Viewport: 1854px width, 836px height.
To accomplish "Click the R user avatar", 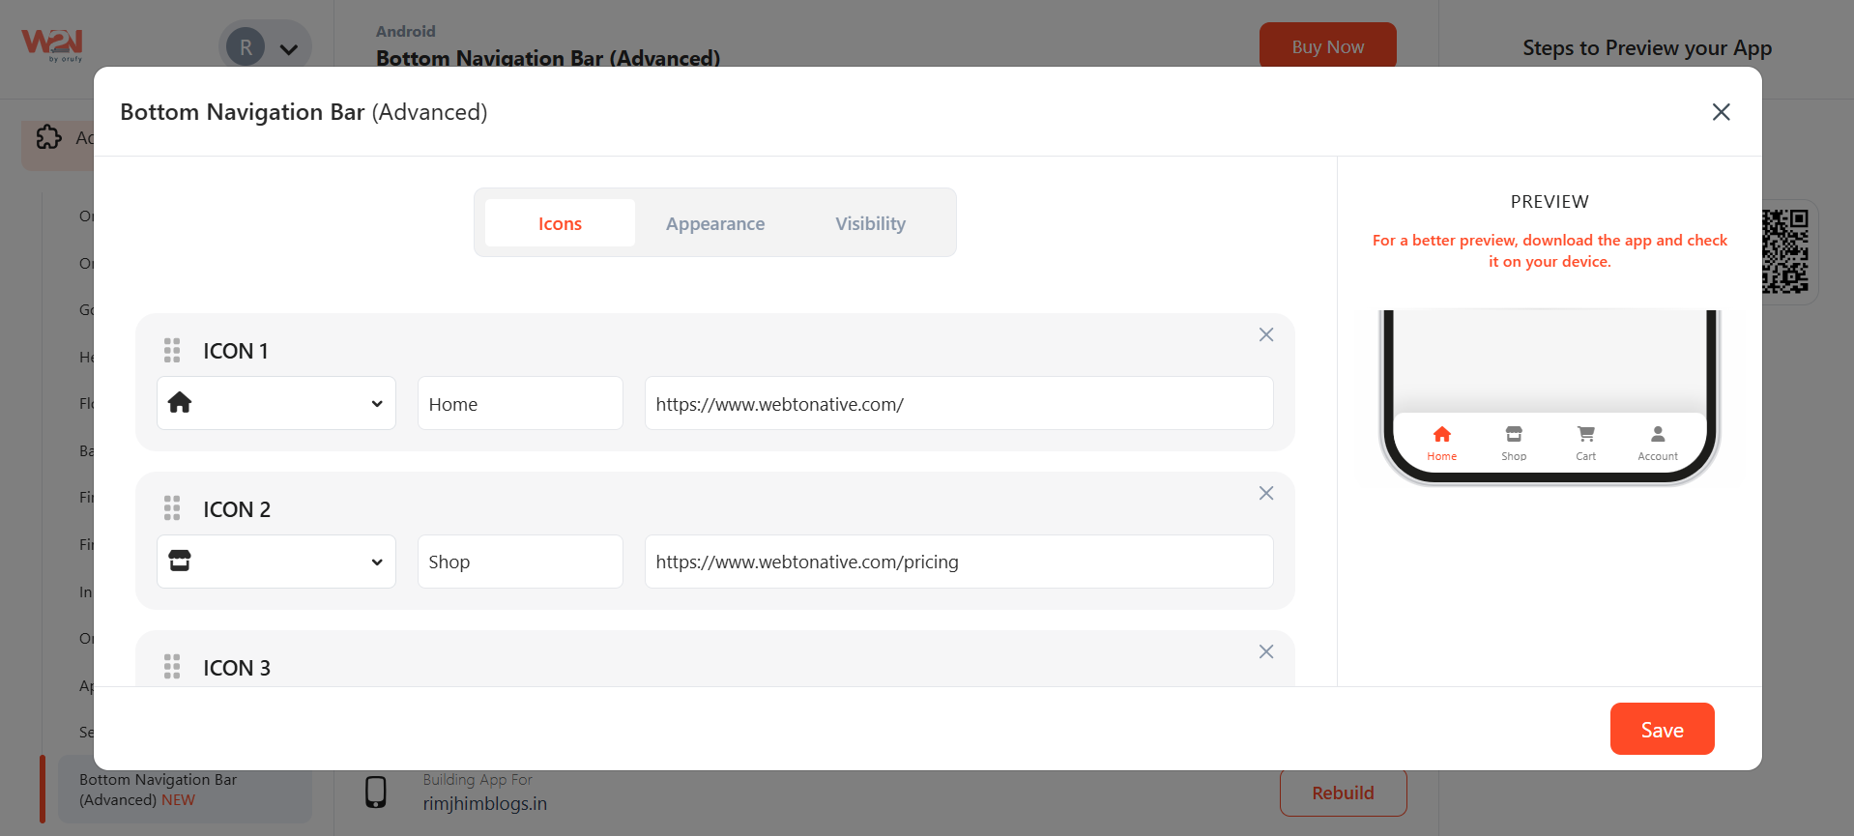I will (246, 46).
